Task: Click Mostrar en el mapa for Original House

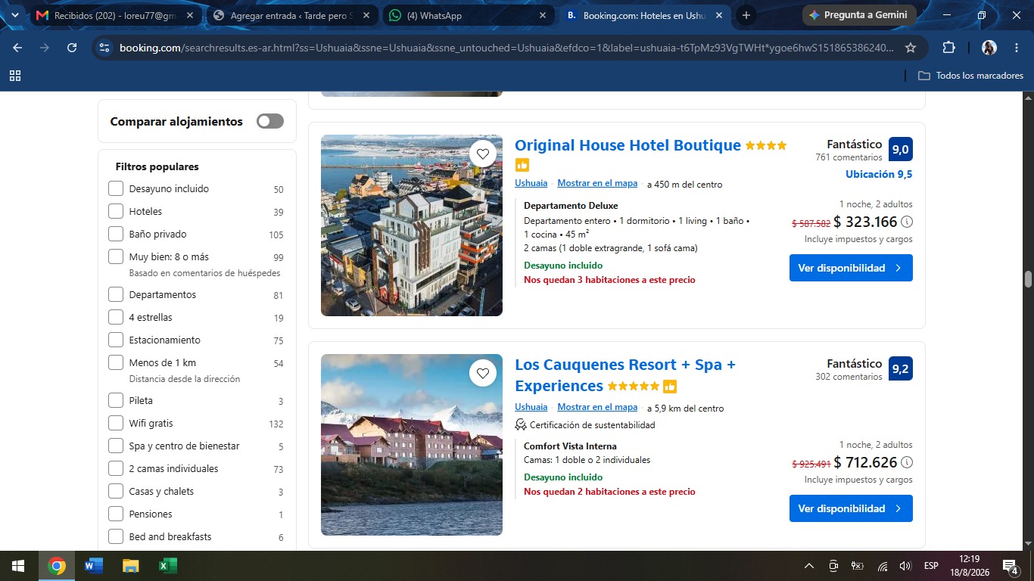Action: point(597,183)
